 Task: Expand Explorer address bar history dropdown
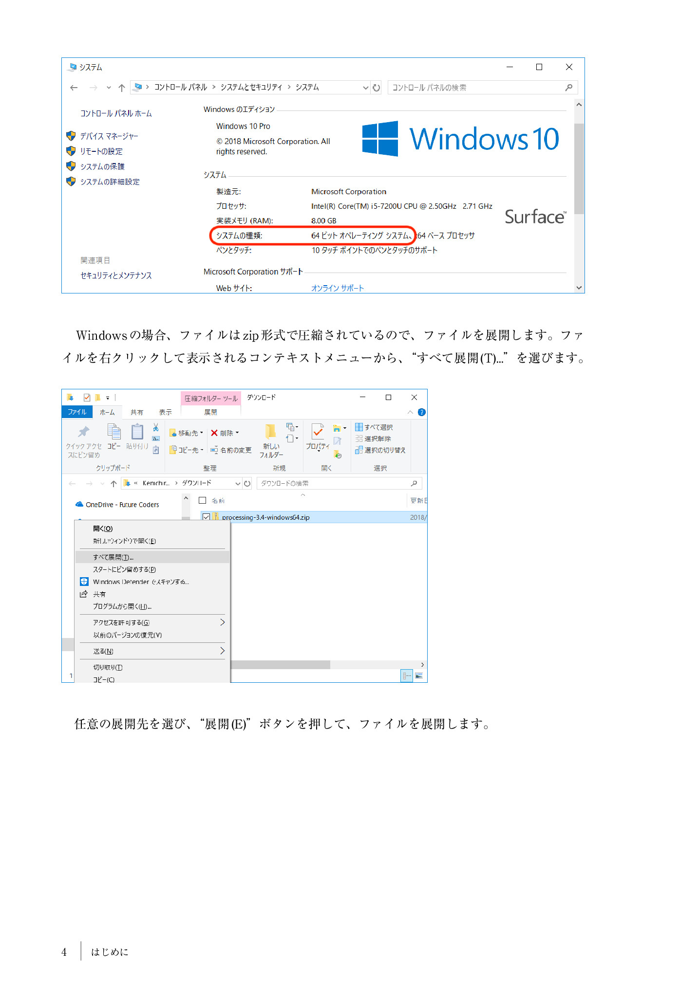click(238, 483)
